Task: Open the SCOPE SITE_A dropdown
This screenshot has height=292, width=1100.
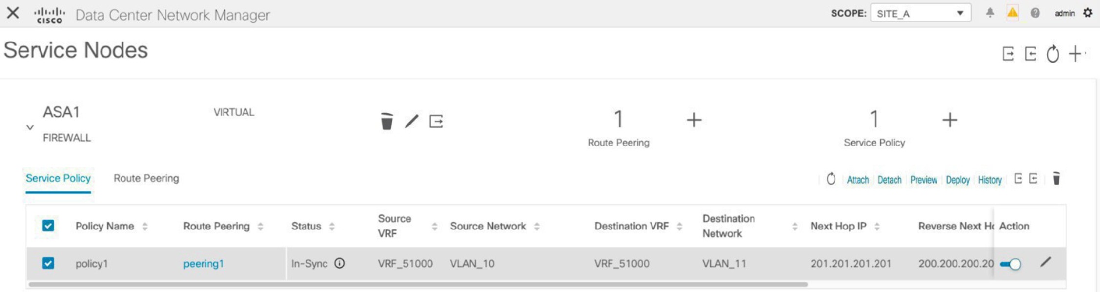Action: pos(920,13)
